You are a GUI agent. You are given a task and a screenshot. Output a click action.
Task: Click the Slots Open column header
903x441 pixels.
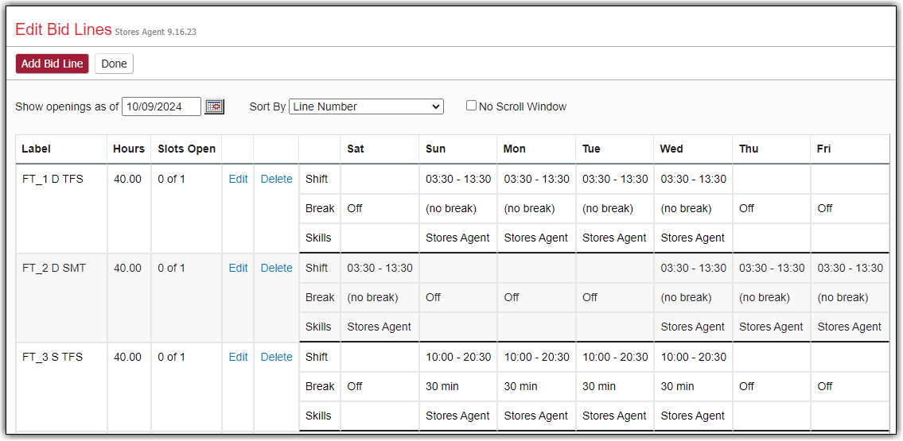click(x=186, y=149)
